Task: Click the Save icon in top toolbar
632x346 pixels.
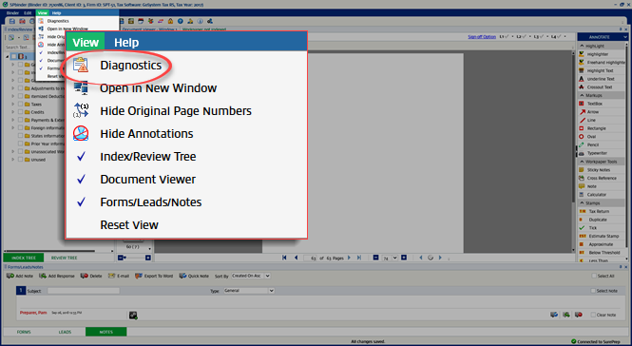Action: pyautogui.click(x=12, y=21)
